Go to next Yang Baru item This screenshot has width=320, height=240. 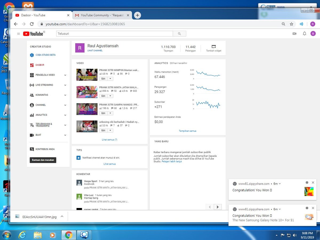[218, 207]
